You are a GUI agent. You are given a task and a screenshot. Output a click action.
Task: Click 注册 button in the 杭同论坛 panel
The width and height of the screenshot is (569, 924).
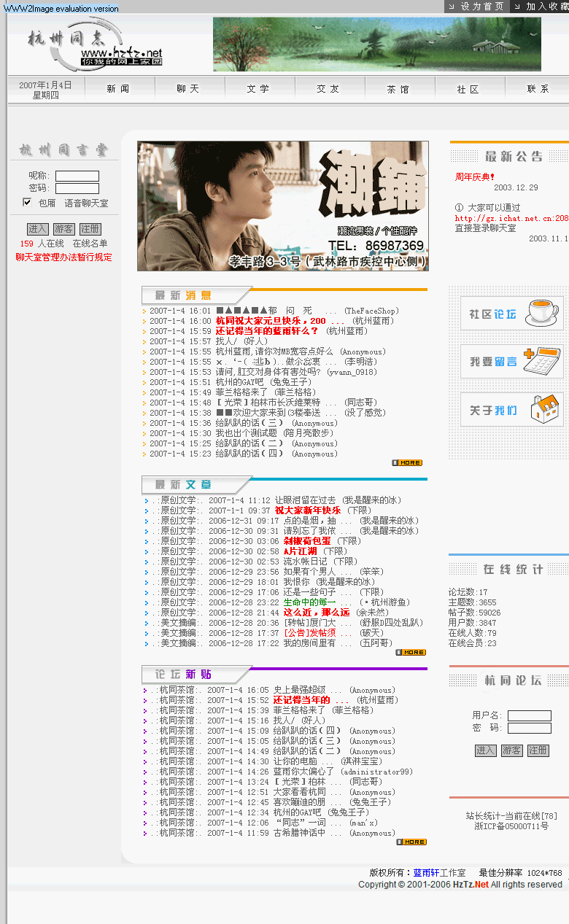click(x=538, y=750)
